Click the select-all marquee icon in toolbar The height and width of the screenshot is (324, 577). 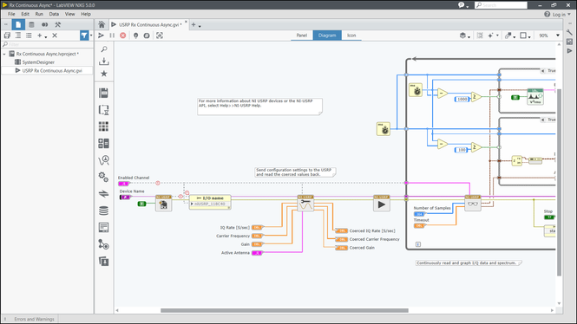pyautogui.click(x=480, y=36)
